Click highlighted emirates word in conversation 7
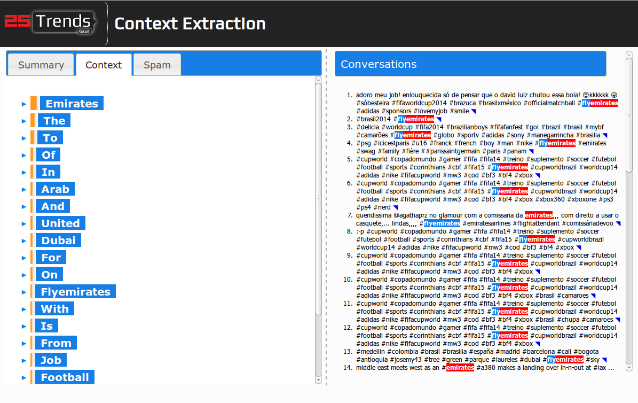The width and height of the screenshot is (638, 403). [538, 215]
